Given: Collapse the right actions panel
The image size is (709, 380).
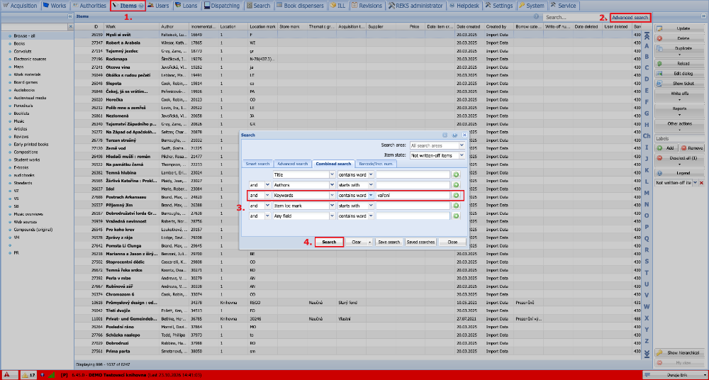Looking at the screenshot, I should 703,16.
